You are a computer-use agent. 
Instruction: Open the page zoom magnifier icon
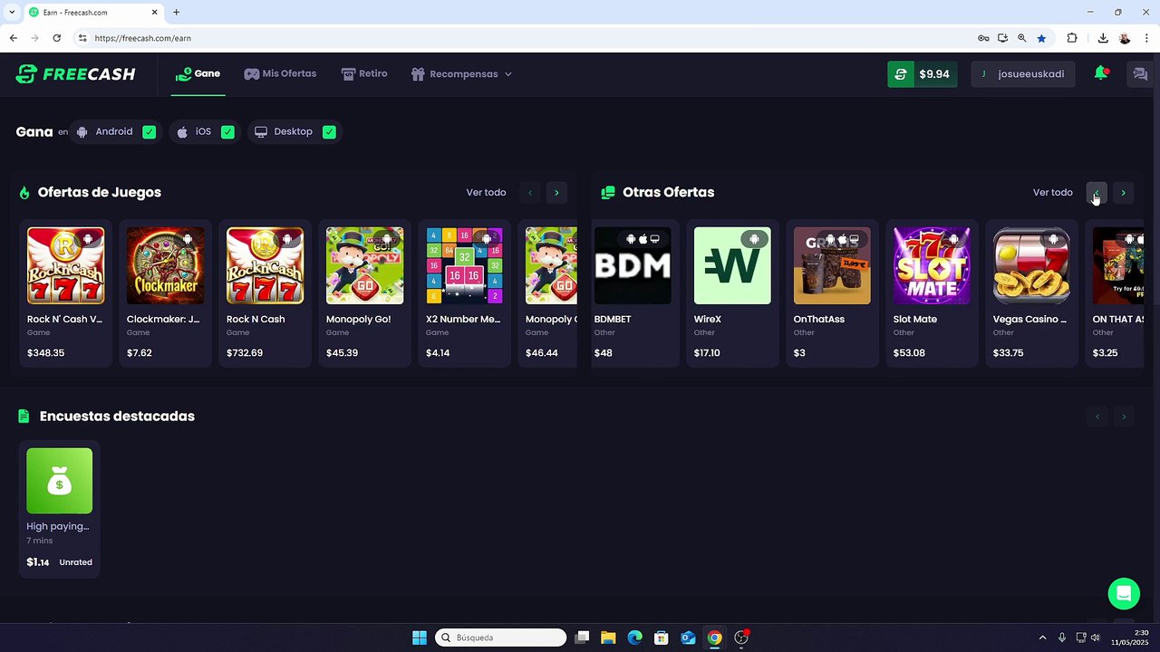coord(1022,38)
